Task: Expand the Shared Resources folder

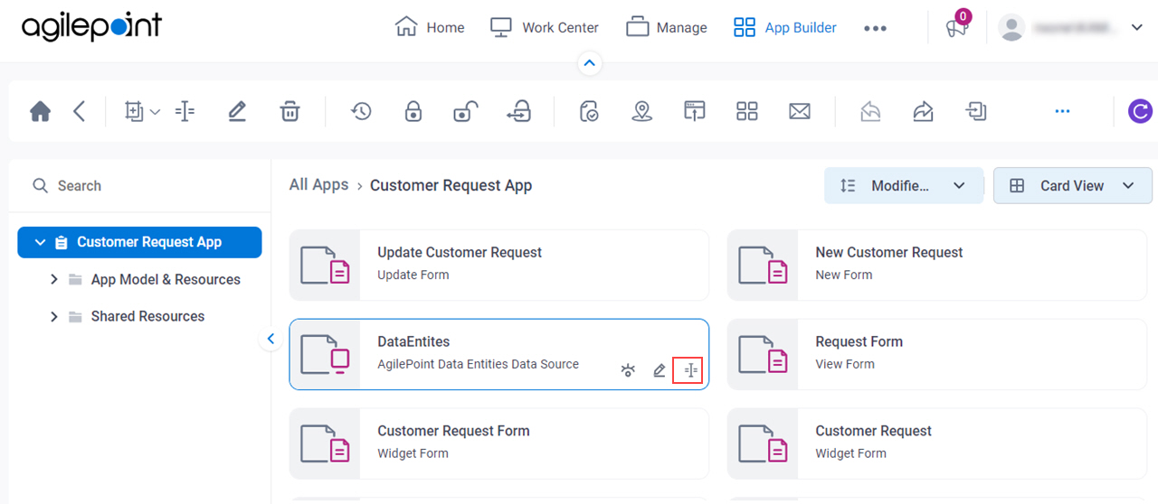Action: tap(54, 316)
